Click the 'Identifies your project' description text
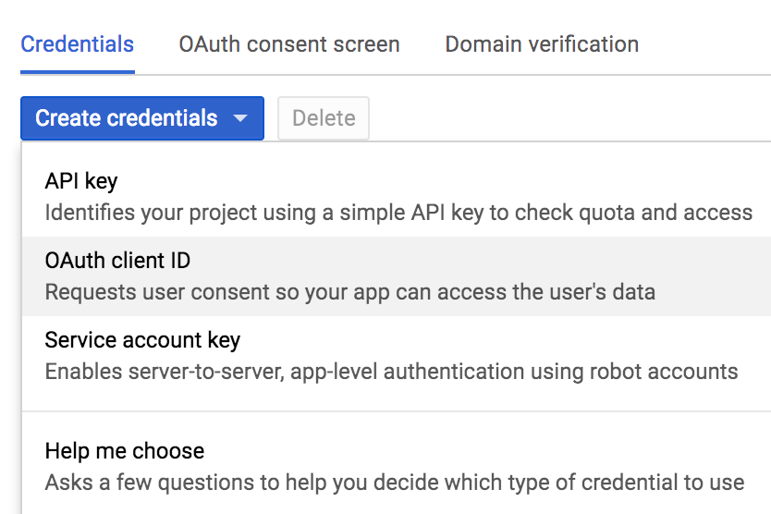771x514 pixels. [x=398, y=213]
